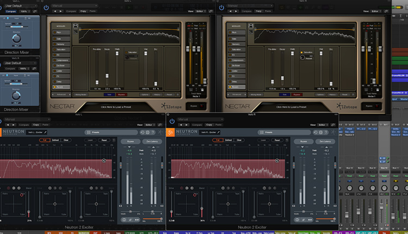
Task: Click Copy in Verb L Nectar header
Action: pos(83,11)
